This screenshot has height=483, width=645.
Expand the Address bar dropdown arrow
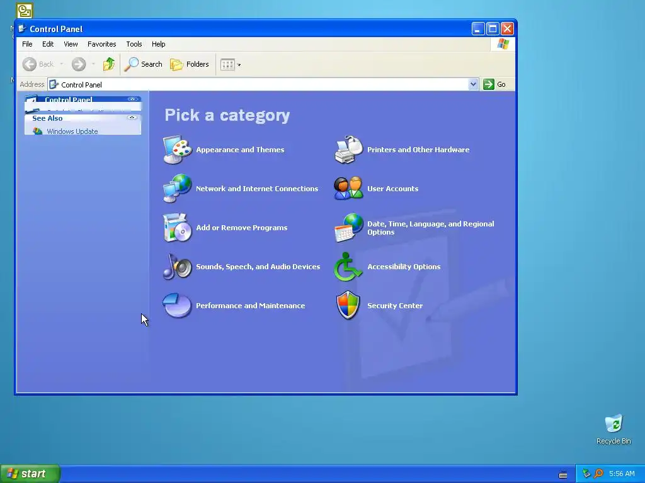pos(473,84)
